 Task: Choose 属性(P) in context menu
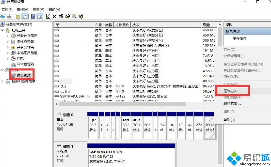(229, 112)
